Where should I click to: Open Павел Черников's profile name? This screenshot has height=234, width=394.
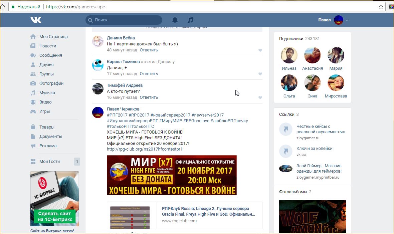pos(123,109)
